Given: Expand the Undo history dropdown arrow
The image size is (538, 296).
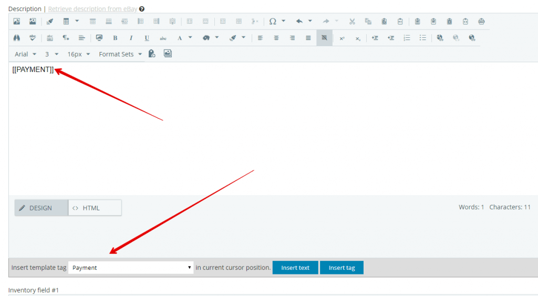Looking at the screenshot, I should point(310,21).
